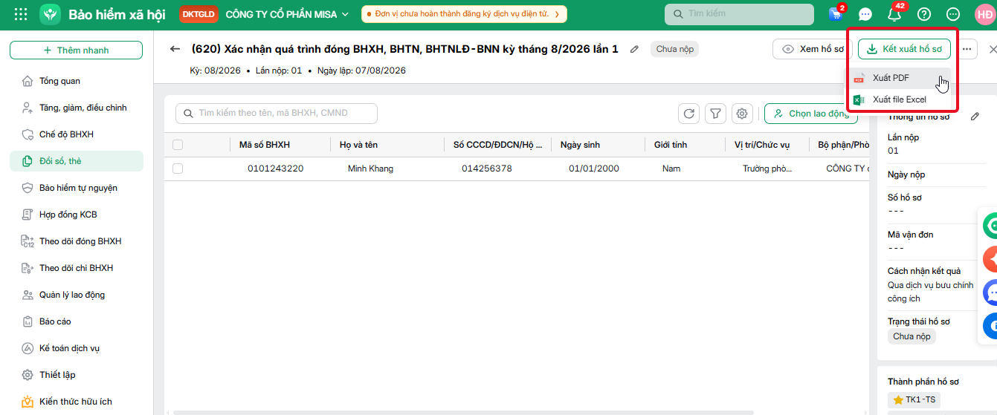The height and width of the screenshot is (415, 997).
Task: Open the filter funnel icon
Action: [715, 114]
